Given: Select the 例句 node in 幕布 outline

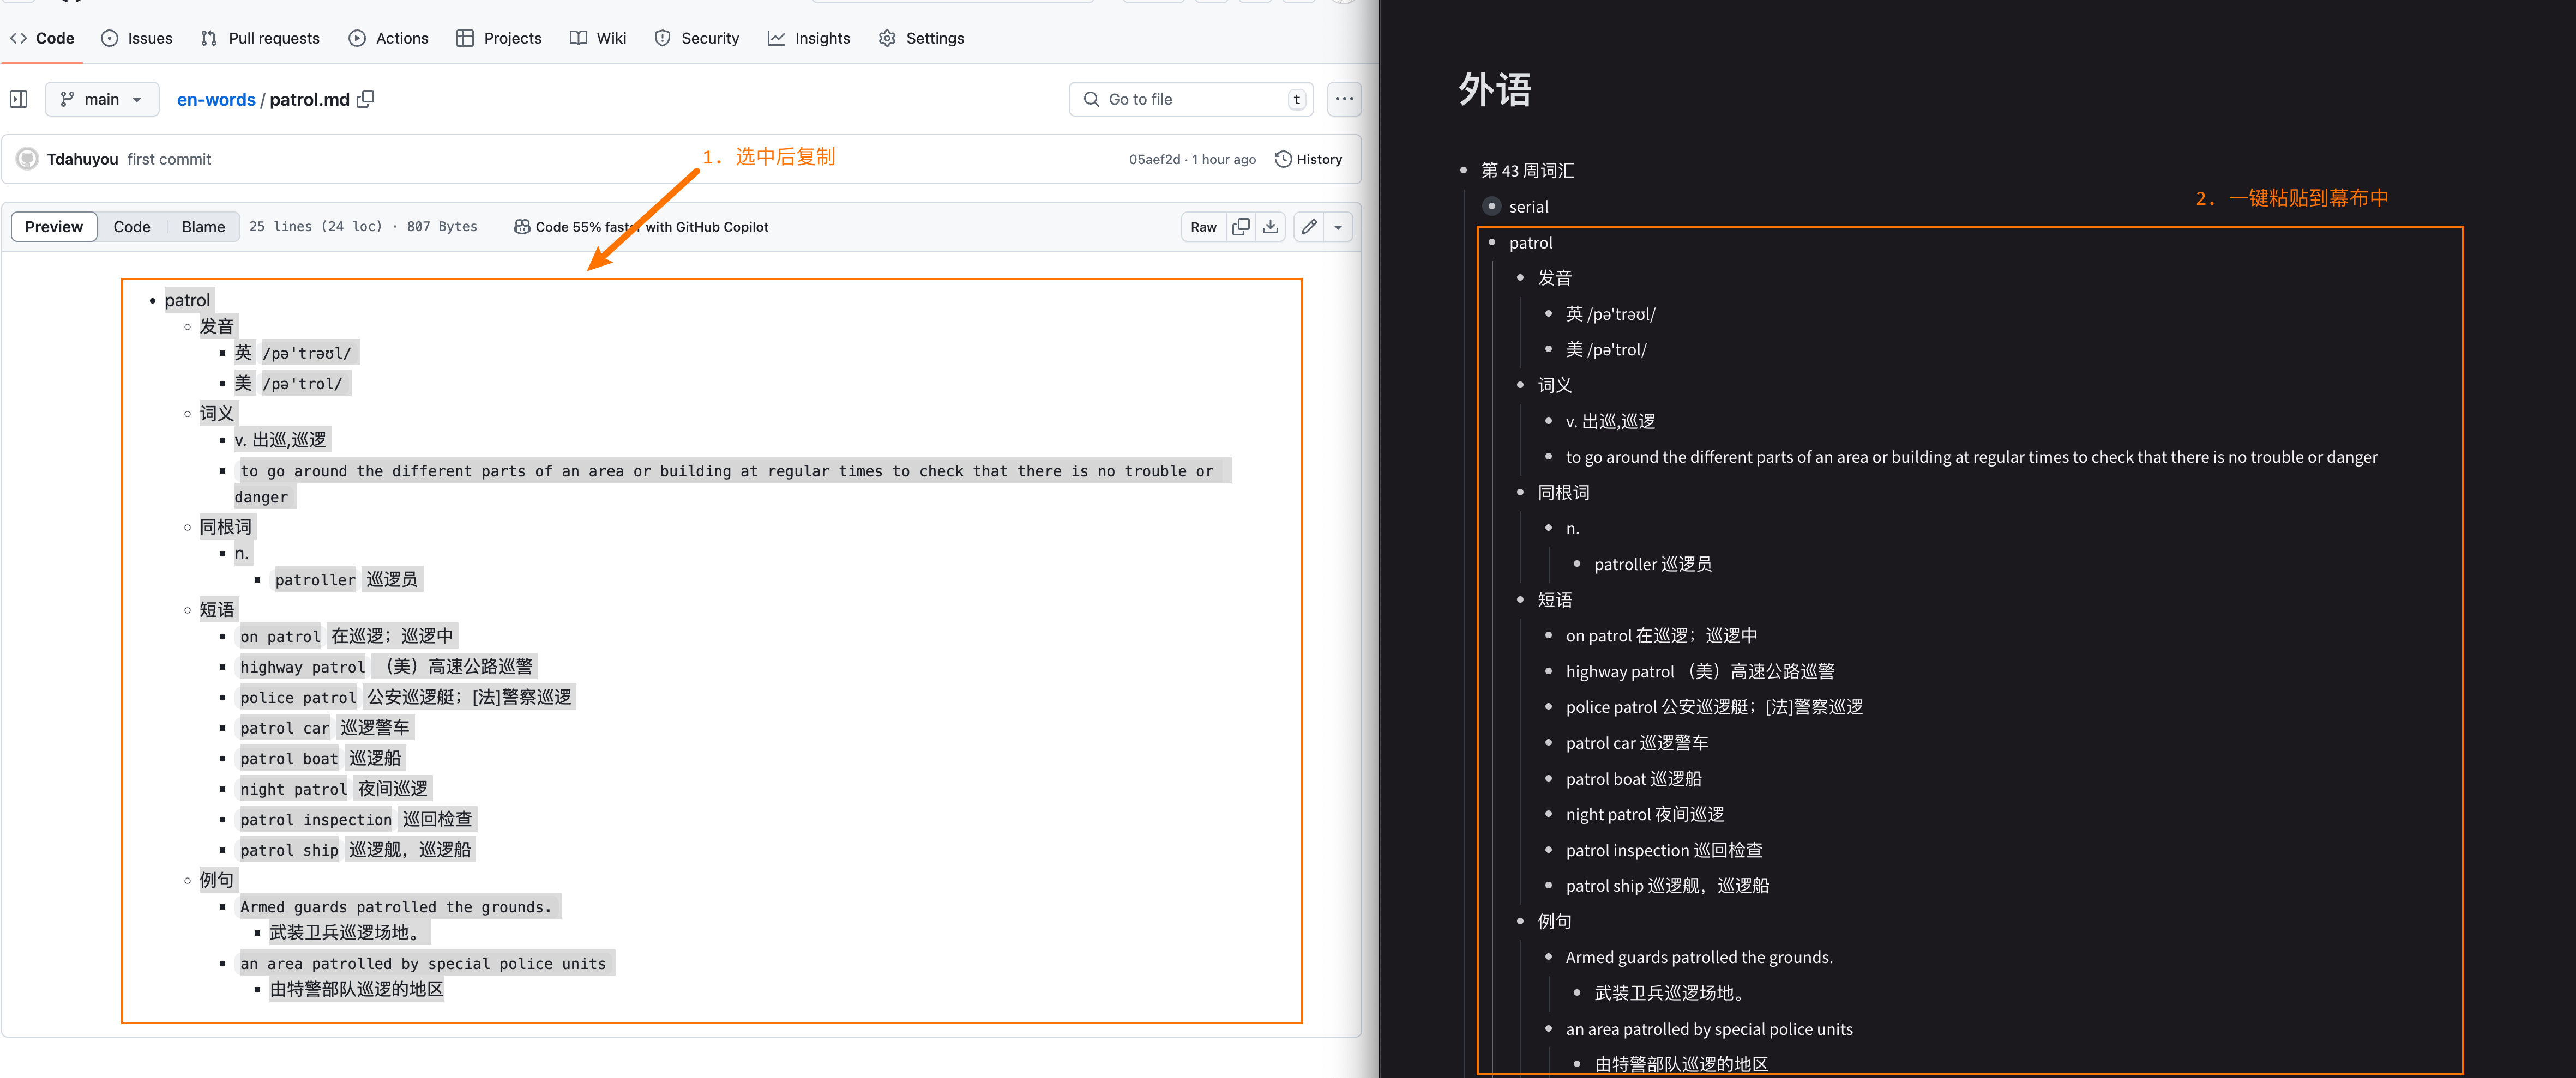Looking at the screenshot, I should pos(1555,921).
